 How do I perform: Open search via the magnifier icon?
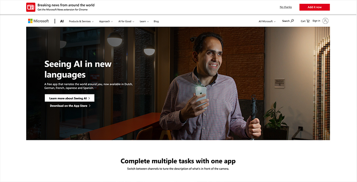point(292,21)
